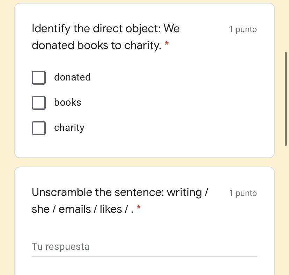289x275 pixels.
Task: Click the red asterisk on the unscramble question
Action: click(139, 208)
